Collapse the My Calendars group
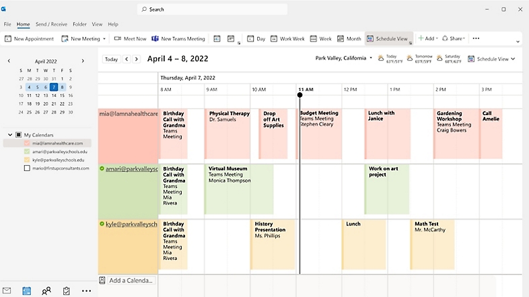 tap(10, 135)
